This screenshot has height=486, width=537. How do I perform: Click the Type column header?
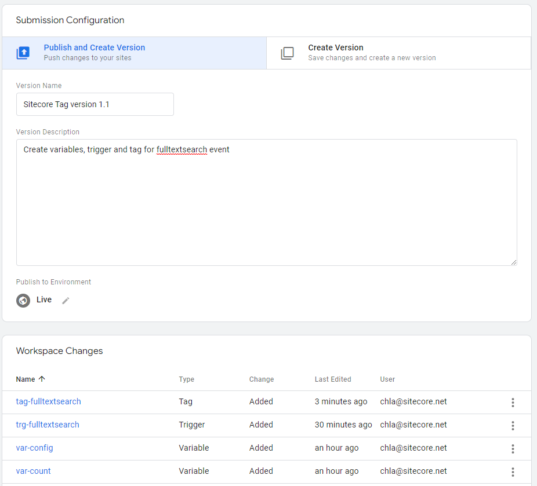[186, 379]
